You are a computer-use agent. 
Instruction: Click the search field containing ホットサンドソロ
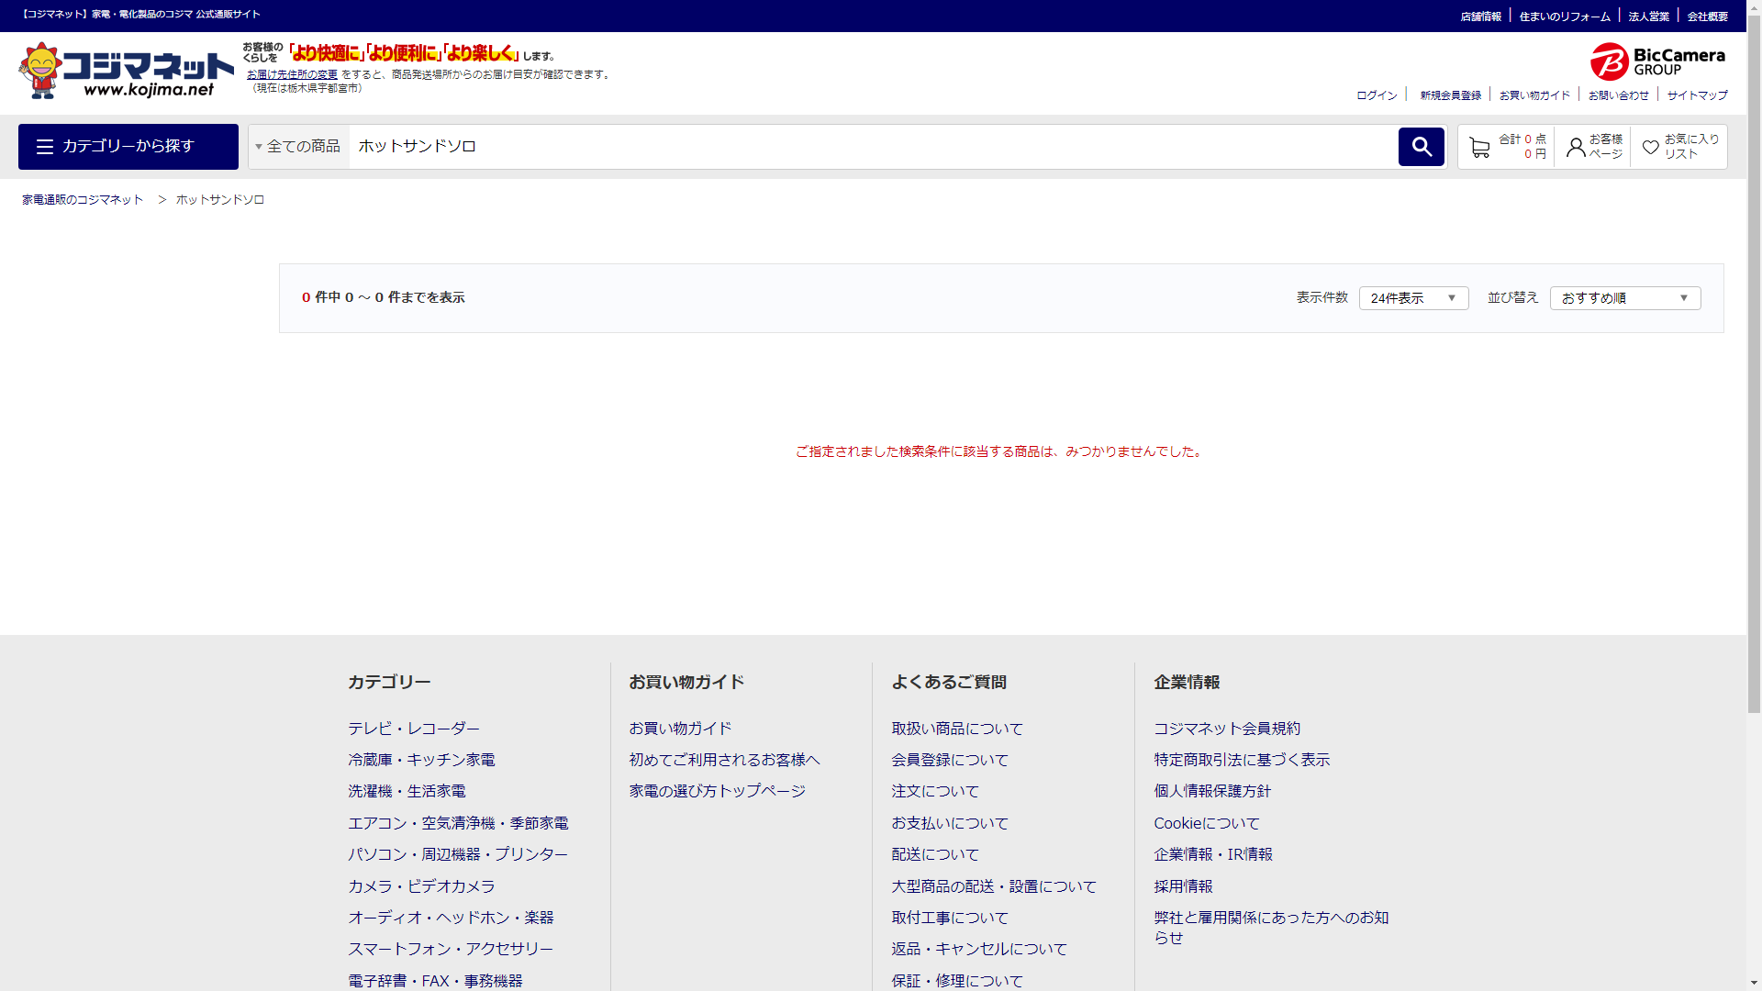pyautogui.click(x=872, y=147)
